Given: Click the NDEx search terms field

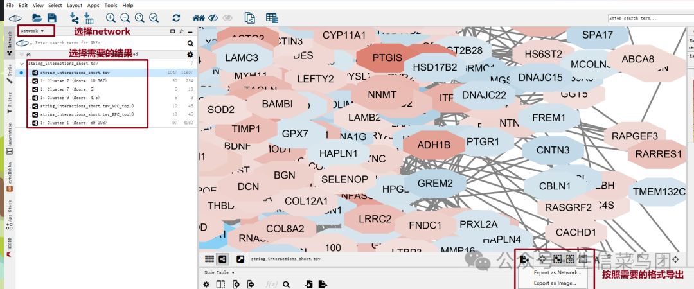Looking at the screenshot, I should (109, 44).
